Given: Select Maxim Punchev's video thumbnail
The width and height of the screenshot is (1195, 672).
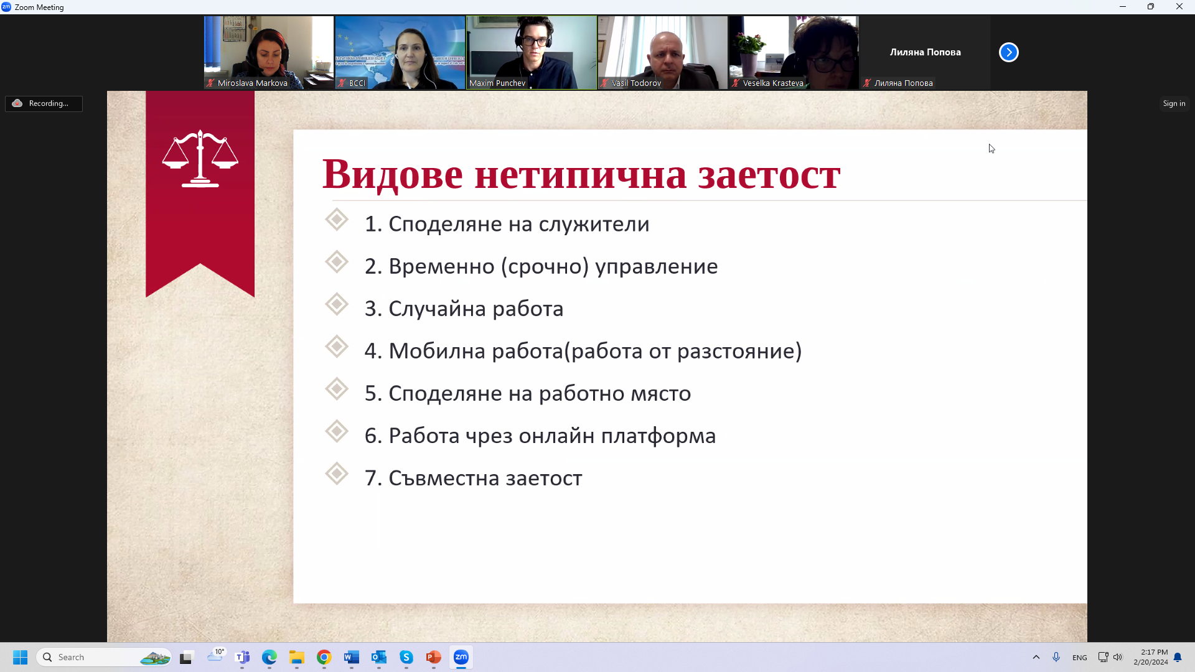Looking at the screenshot, I should coord(532,52).
